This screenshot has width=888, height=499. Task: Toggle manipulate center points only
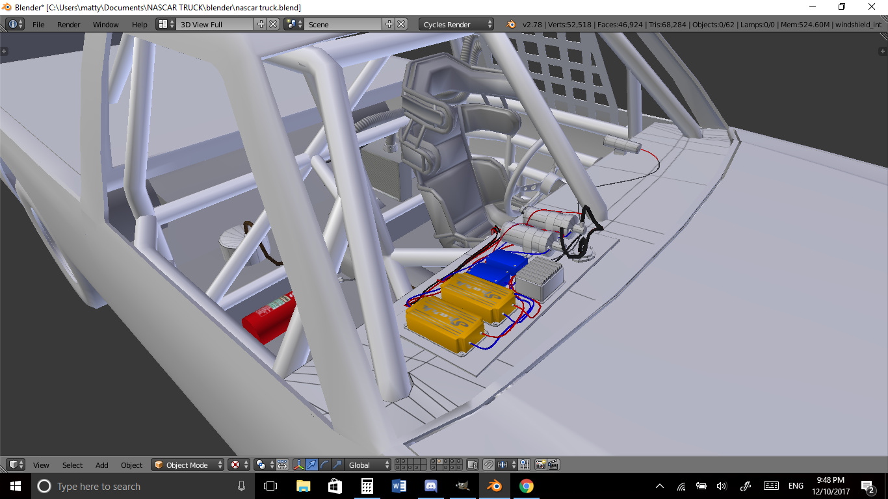pyautogui.click(x=283, y=465)
